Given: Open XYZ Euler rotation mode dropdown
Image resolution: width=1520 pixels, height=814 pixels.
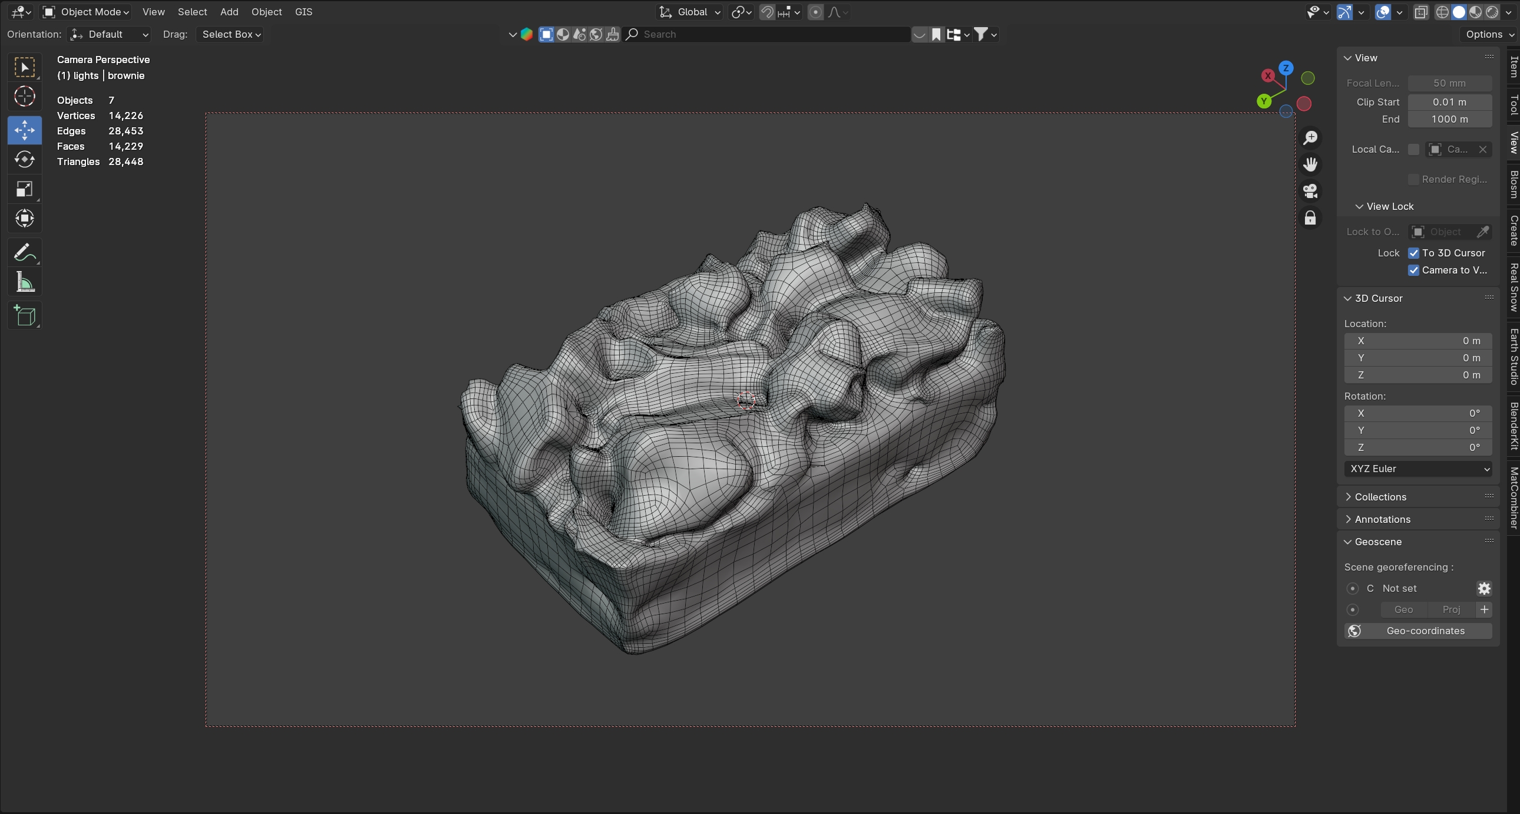Looking at the screenshot, I should point(1417,469).
